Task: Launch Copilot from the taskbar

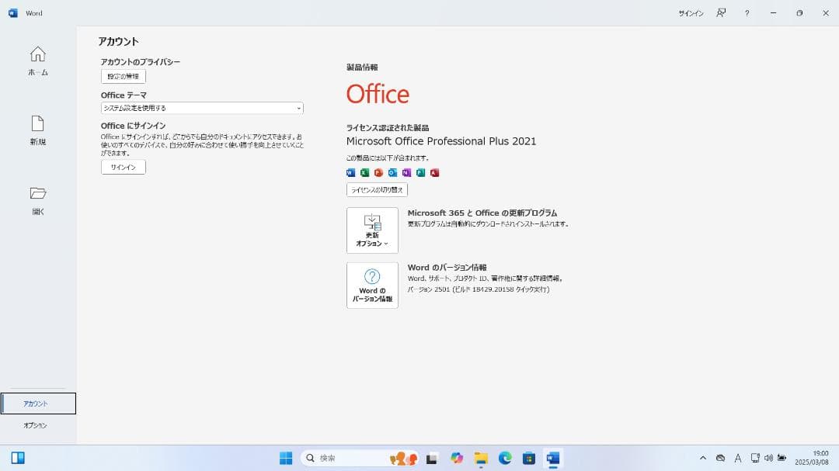Action: pyautogui.click(x=456, y=458)
